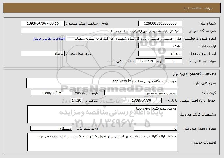Click the label ساعت next to 14:30
Image resolution: width=224 pixels, height=158 pixels.
coord(92,101)
